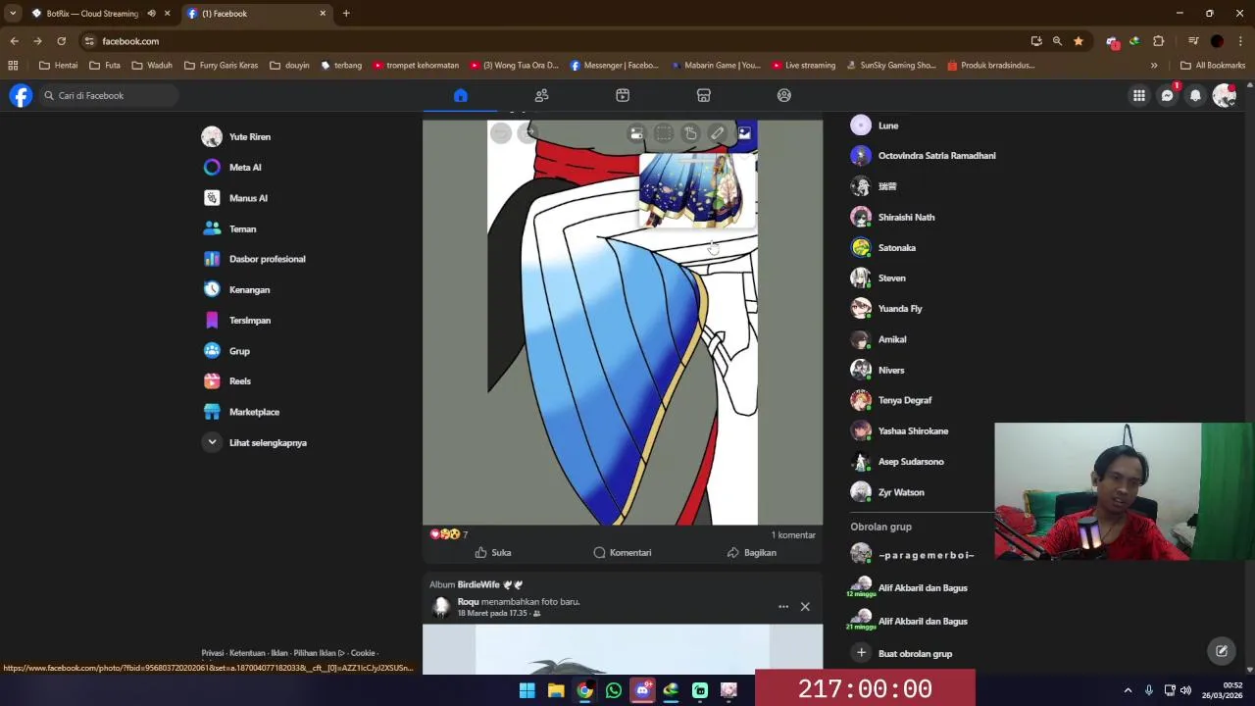Screen dimensions: 1255x706
Task: Expand the bookmarks overflow chevron
Action: pyautogui.click(x=1154, y=66)
